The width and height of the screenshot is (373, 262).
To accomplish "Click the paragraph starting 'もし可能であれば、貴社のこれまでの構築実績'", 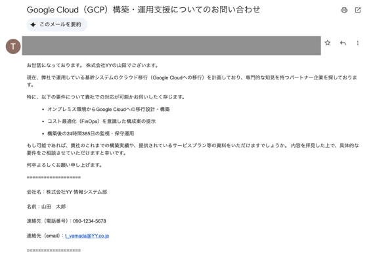I will point(192,149).
